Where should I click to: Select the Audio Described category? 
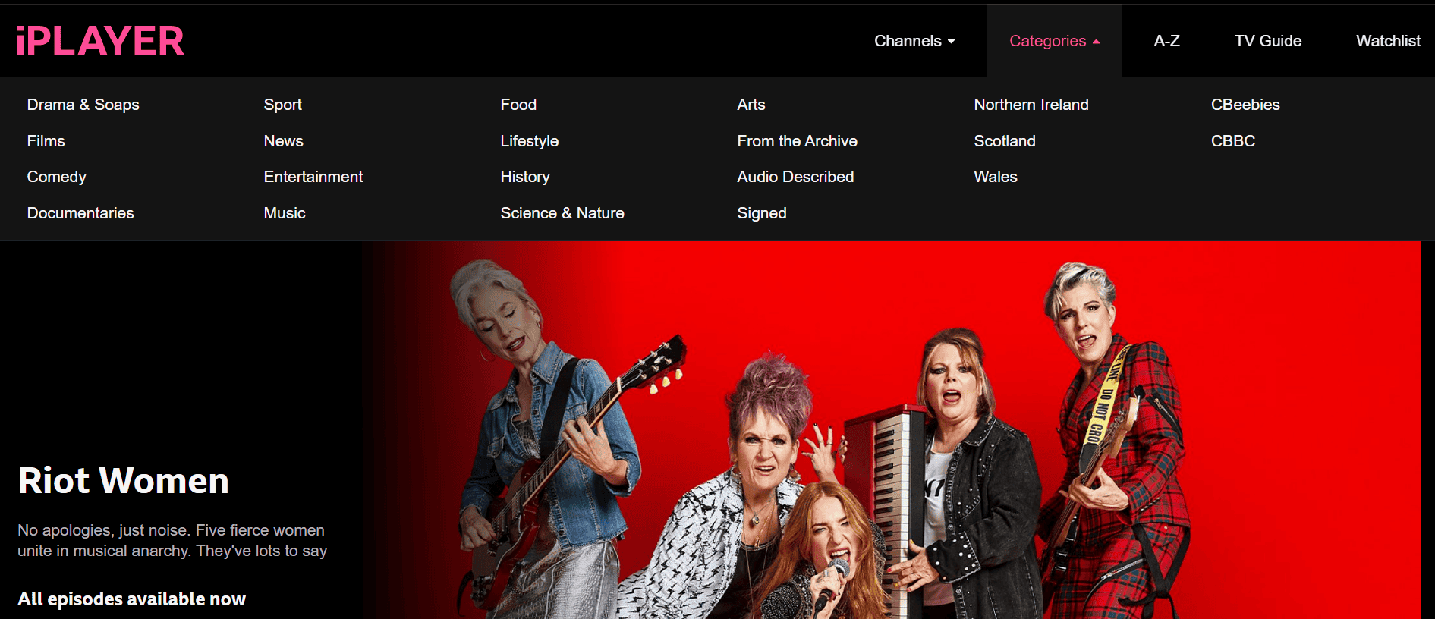[796, 177]
